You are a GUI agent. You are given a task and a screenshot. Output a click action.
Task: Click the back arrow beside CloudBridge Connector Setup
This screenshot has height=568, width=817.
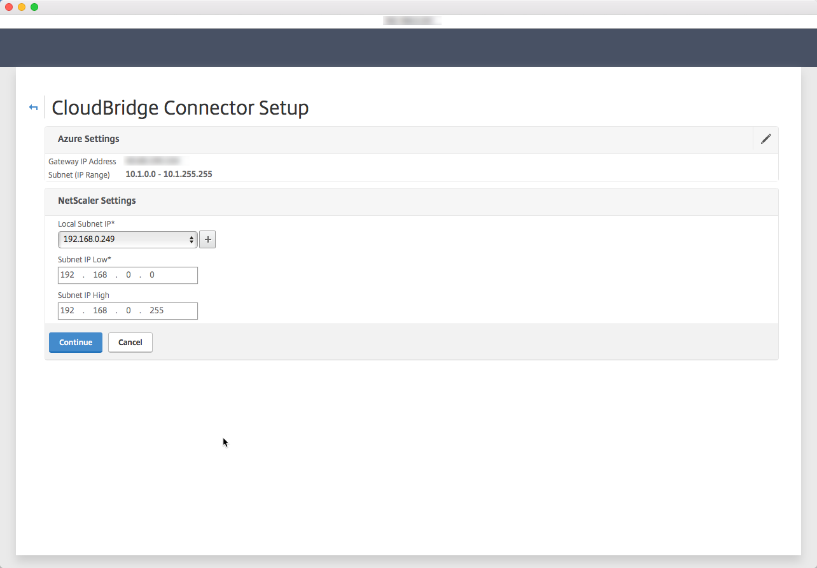34,108
